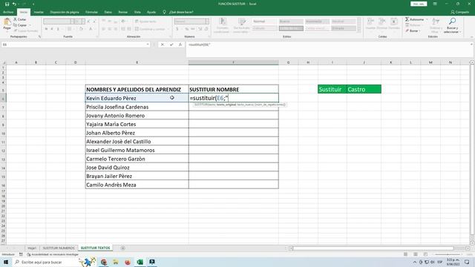475x267 pixels.
Task: Open the Datos ribbon tab
Action: (108, 12)
